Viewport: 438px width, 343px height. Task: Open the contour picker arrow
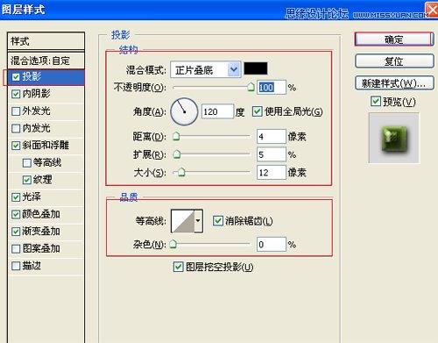pyautogui.click(x=198, y=221)
